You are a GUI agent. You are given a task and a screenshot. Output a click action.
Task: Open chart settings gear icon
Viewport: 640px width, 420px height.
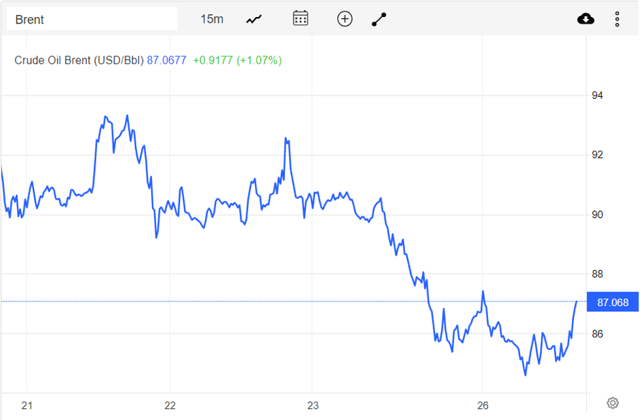pos(612,403)
